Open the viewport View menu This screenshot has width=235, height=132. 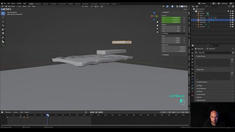coord(19,7)
